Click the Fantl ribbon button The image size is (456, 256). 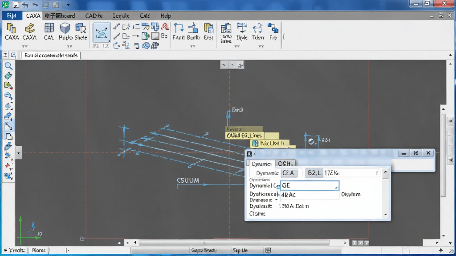pyautogui.click(x=179, y=32)
